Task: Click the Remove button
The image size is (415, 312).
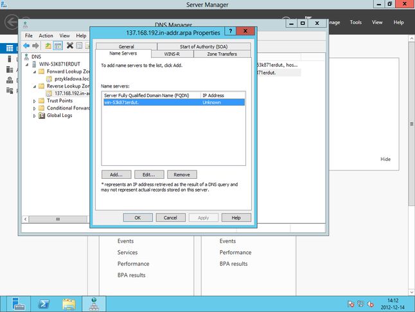Action: 182,174
